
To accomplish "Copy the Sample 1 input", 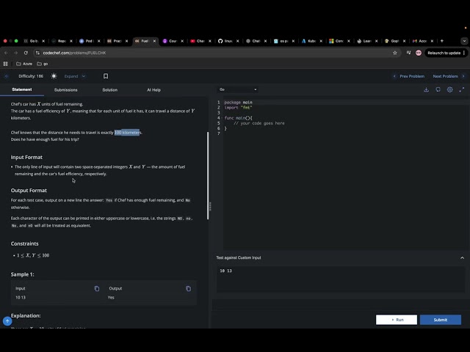I will (x=97, y=288).
